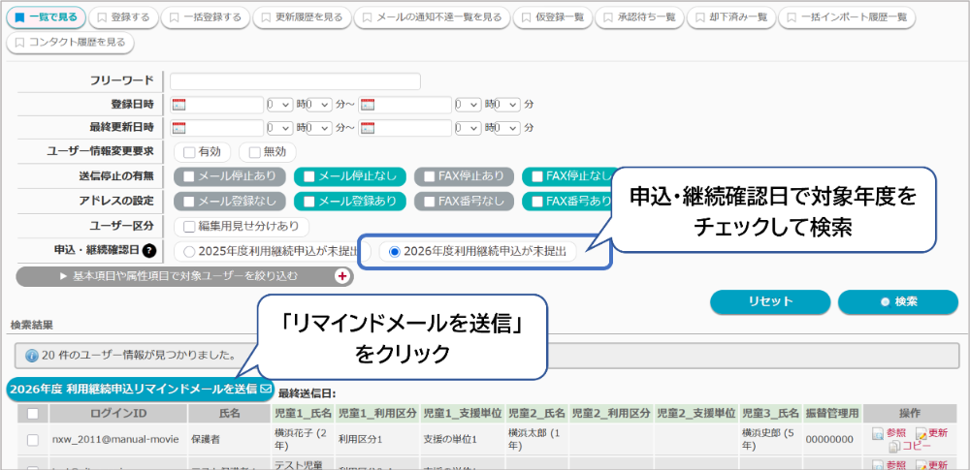The width and height of the screenshot is (970, 470).
Task: Click the plus icon on the filter bar
Action: (x=341, y=276)
